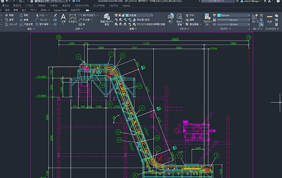Expand the Modify (修正) panel
This screenshot has height=178, width=282.
point(31,29)
